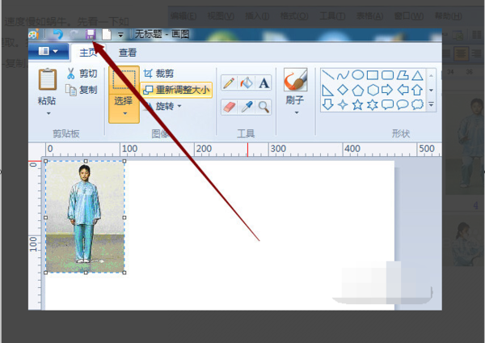The height and width of the screenshot is (343, 485).
Task: Open the Customize Quick Access Toolbar dropdown
Action: [x=120, y=35]
